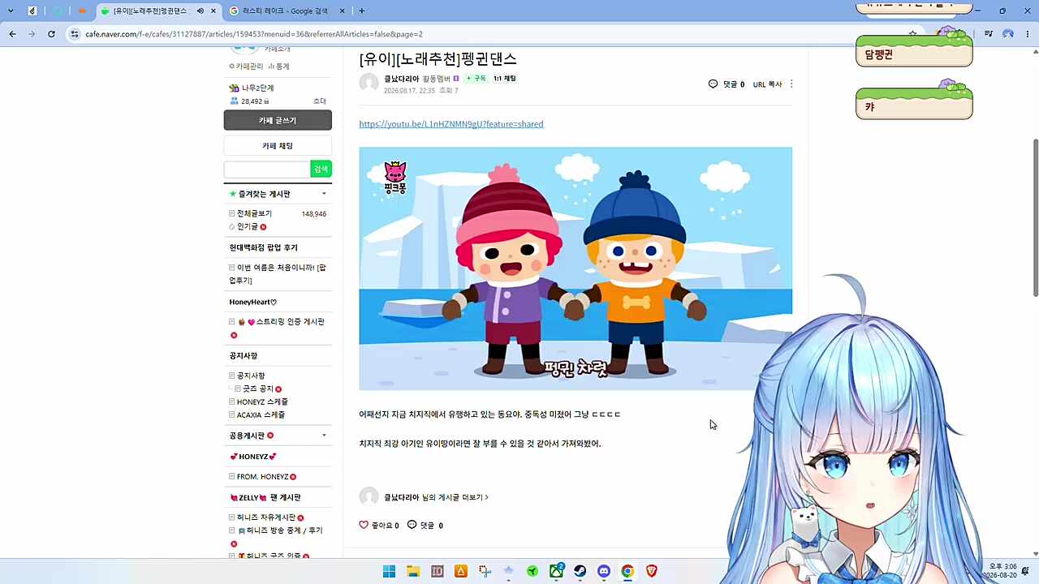Open the Windows Start button
1039x584 pixels.
pos(389,571)
